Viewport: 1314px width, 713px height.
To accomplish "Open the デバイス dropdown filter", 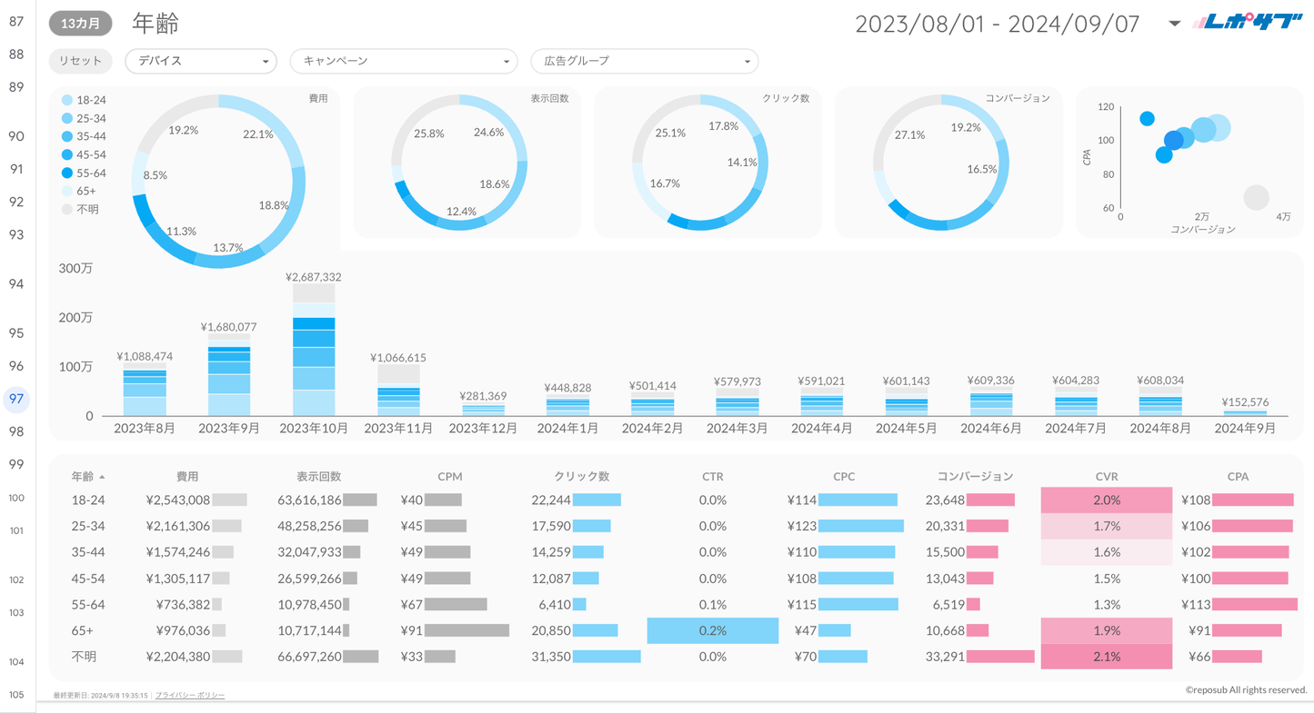I will pos(201,61).
